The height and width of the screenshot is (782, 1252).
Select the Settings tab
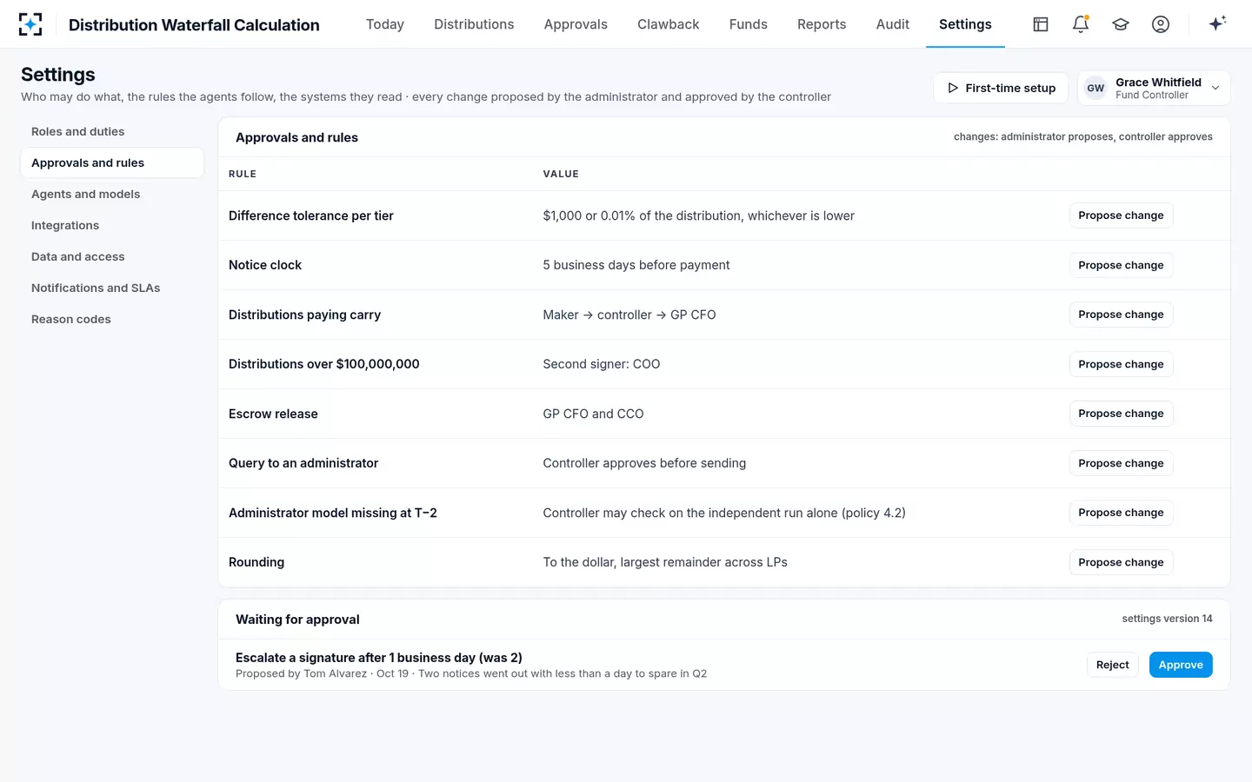point(965,24)
